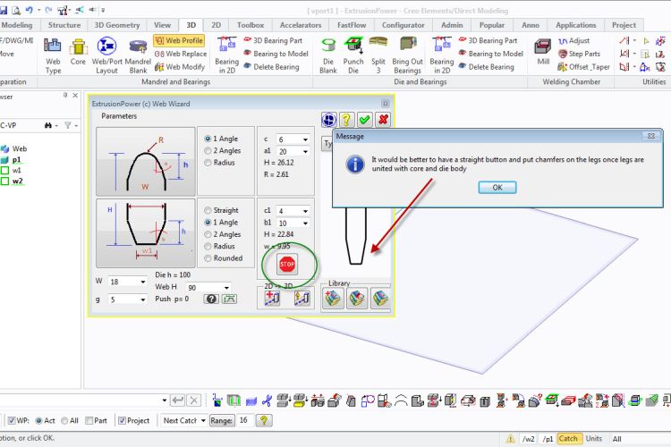Confirm Web Wizard with green checkmark

[x=365, y=120]
